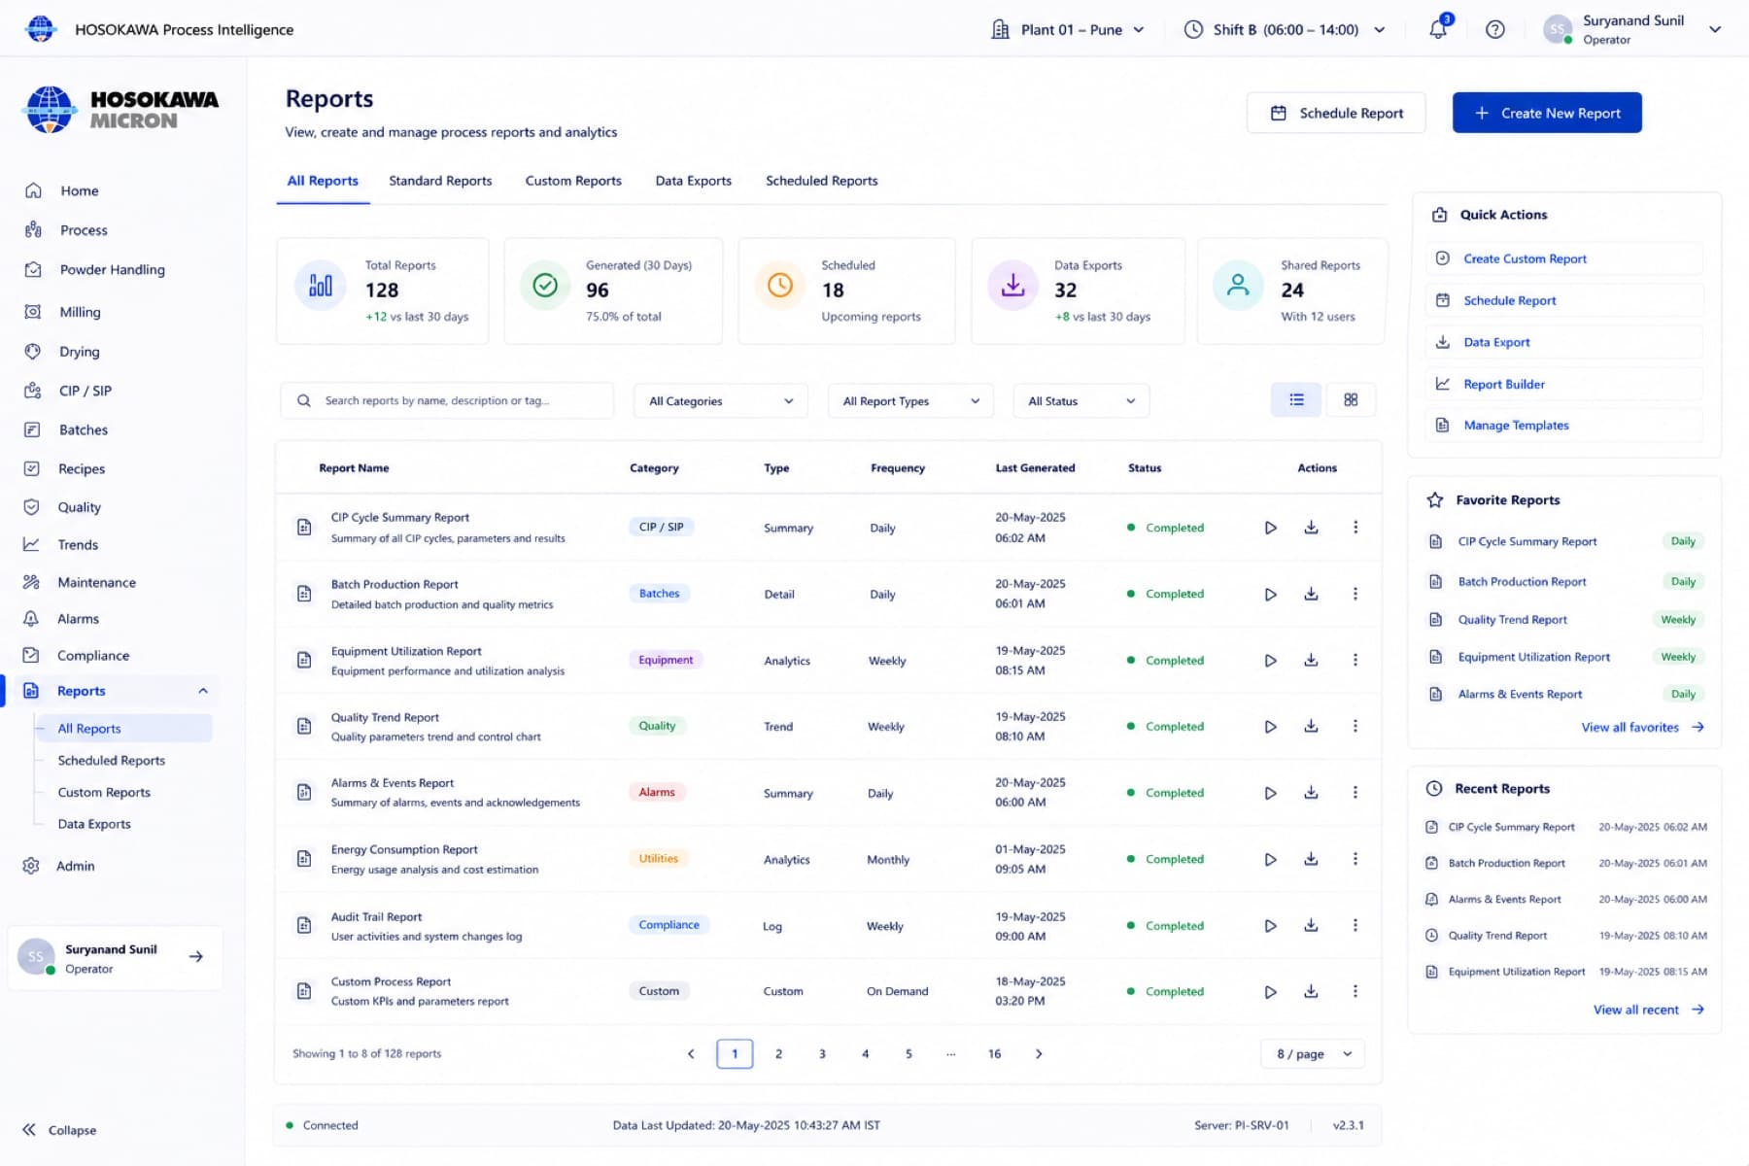Open the notifications bell
Screen dimensions: 1749x1166
1438,29
